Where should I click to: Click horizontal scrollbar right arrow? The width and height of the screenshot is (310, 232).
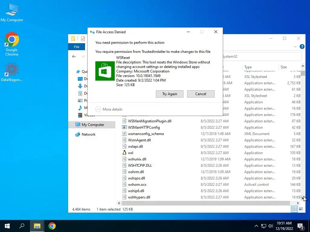[298, 203]
